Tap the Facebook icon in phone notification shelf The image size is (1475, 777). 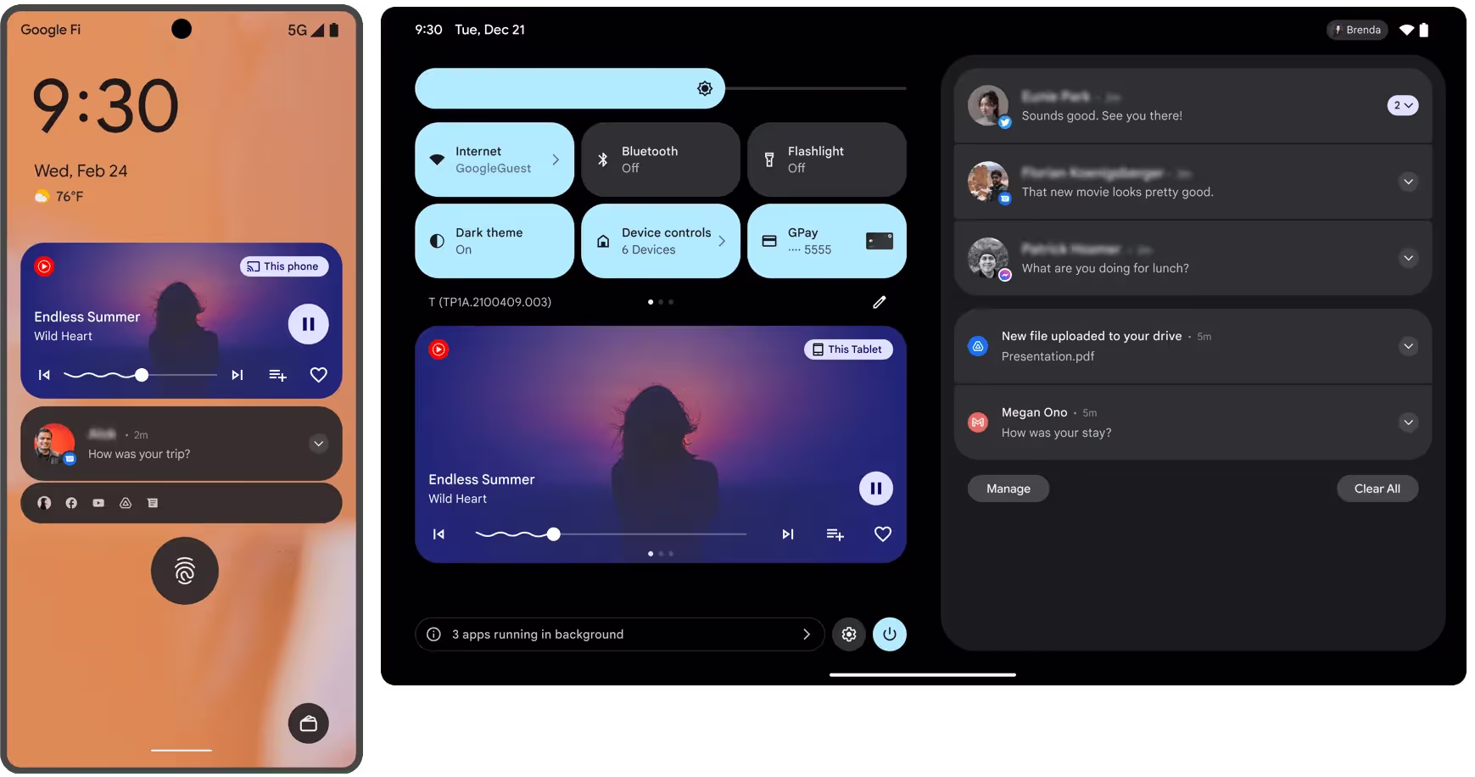coord(71,503)
